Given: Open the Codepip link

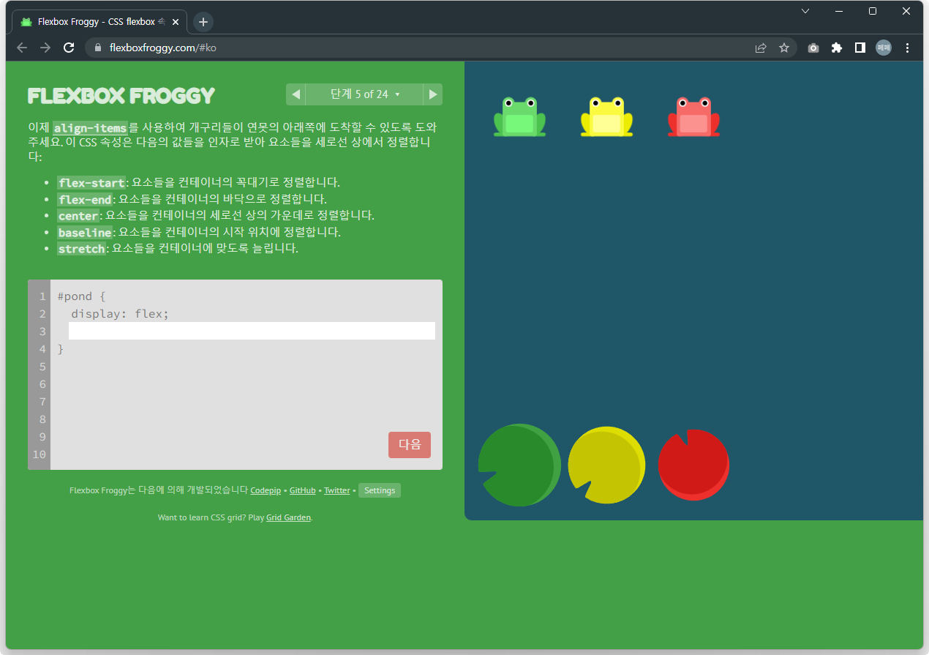Looking at the screenshot, I should (266, 491).
